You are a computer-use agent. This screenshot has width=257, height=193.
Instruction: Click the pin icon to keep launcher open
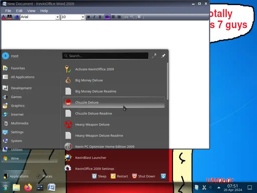click(x=163, y=56)
